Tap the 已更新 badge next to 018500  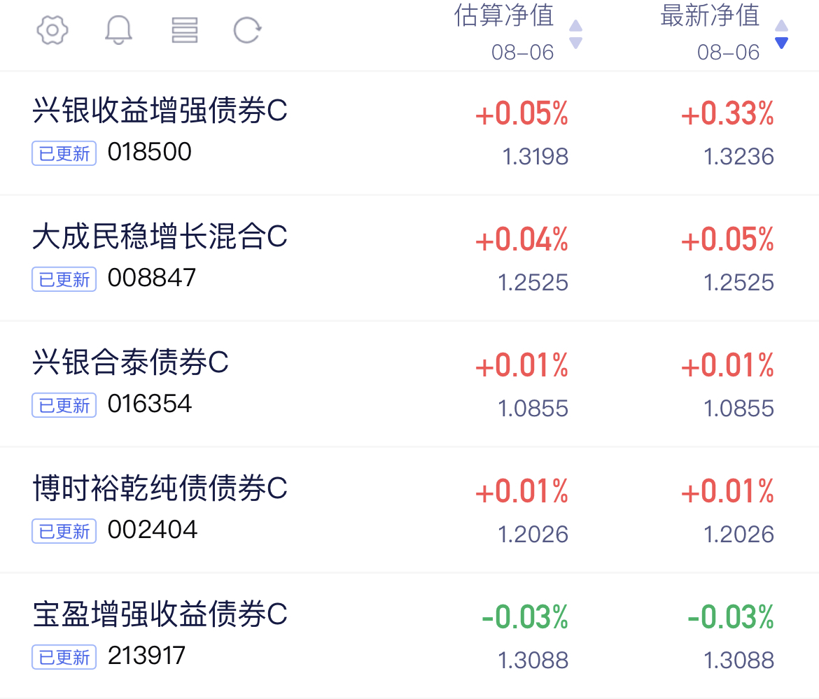pyautogui.click(x=64, y=153)
